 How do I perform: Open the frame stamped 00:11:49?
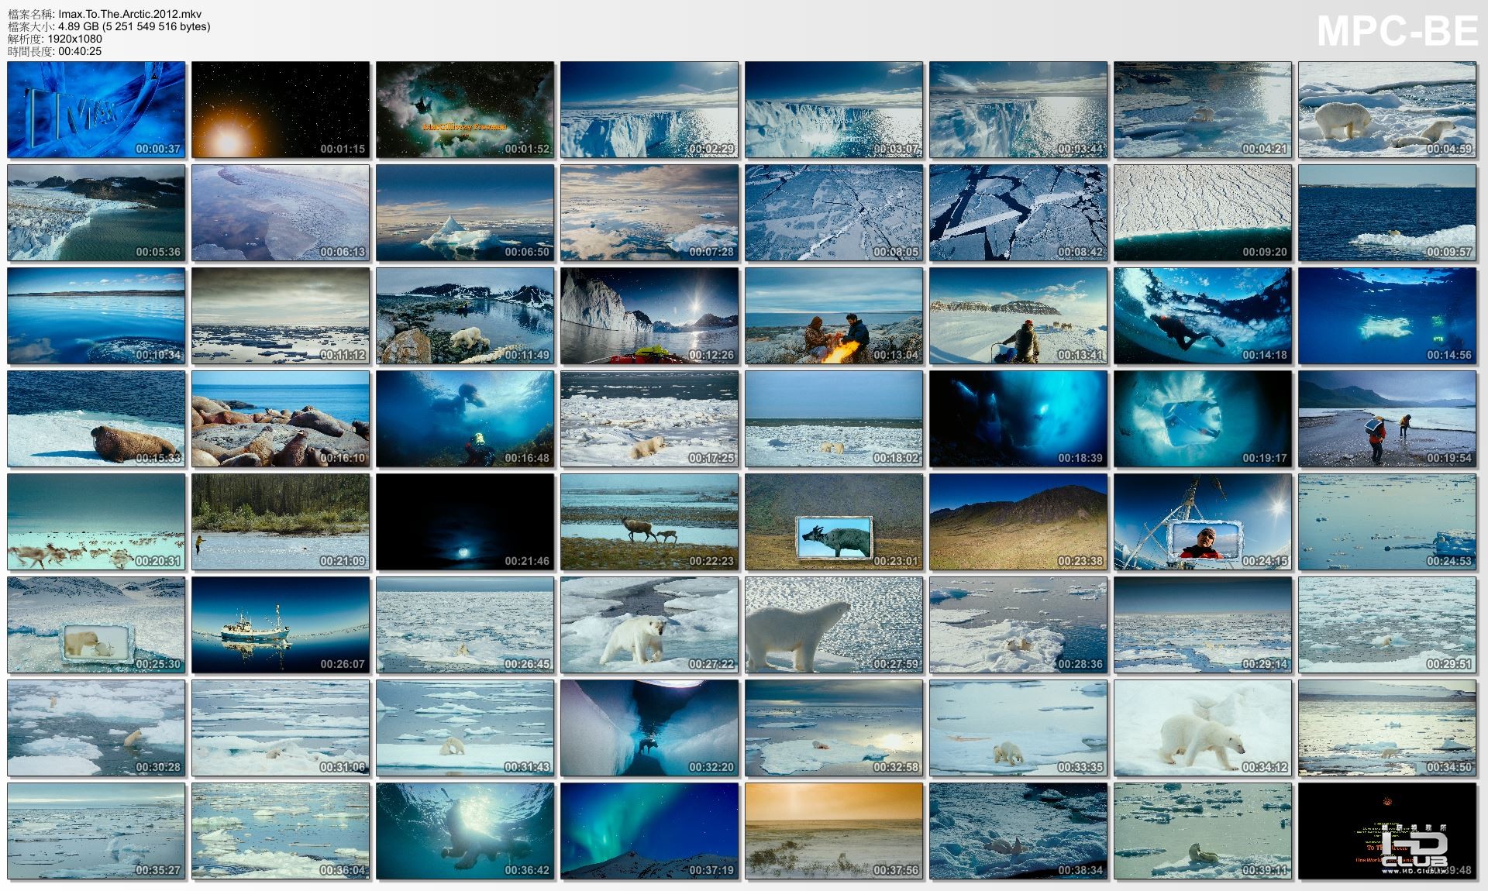coord(465,316)
